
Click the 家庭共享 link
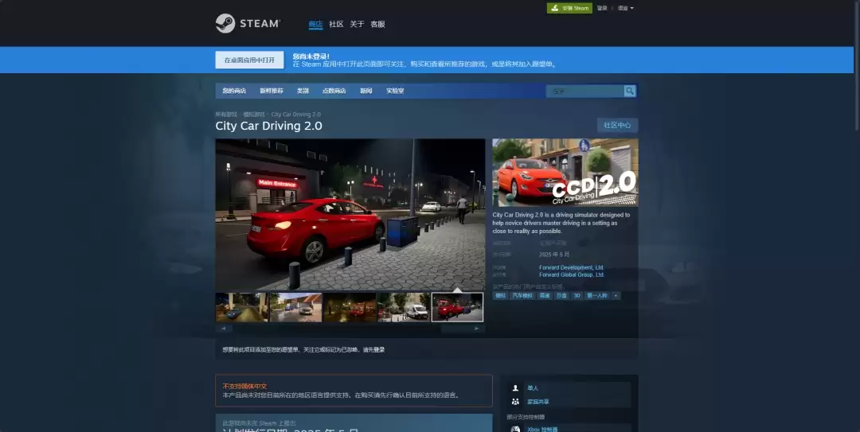pos(538,402)
